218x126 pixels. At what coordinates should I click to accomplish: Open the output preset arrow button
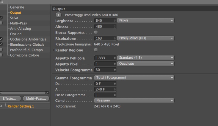point(58,15)
